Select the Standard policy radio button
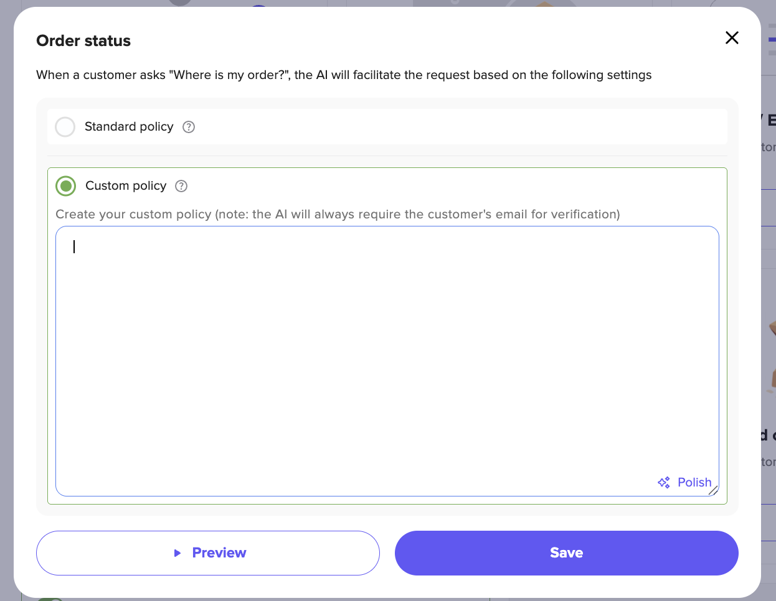The height and width of the screenshot is (601, 776). 65,127
